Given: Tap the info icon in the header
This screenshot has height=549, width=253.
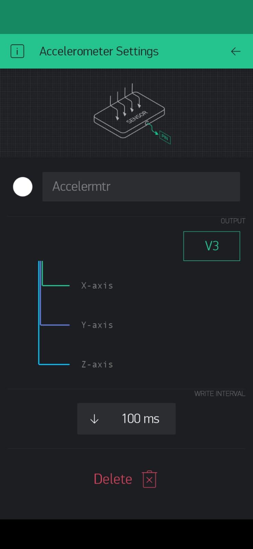Looking at the screenshot, I should pos(17,51).
